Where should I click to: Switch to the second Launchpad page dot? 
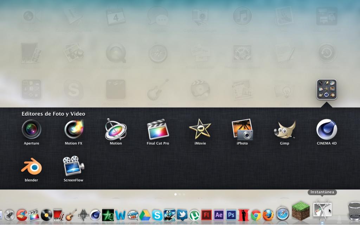coord(180,194)
